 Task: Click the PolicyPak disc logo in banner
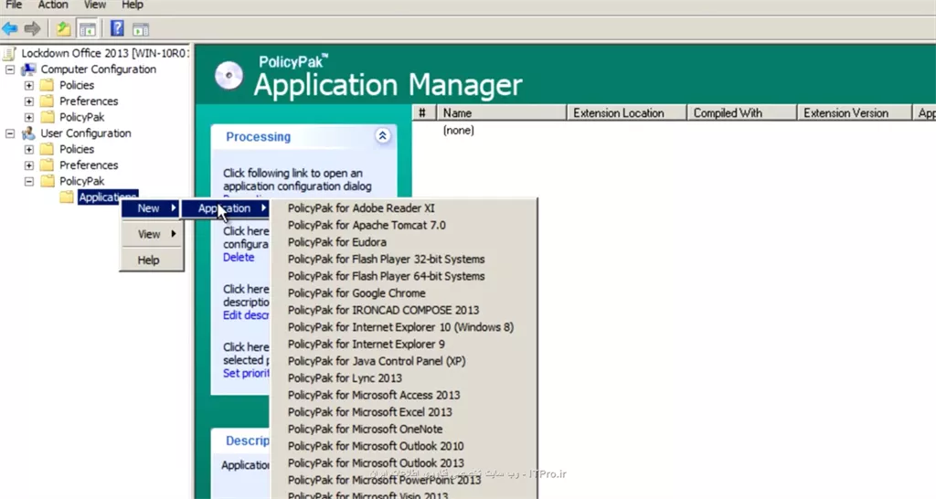click(x=229, y=76)
